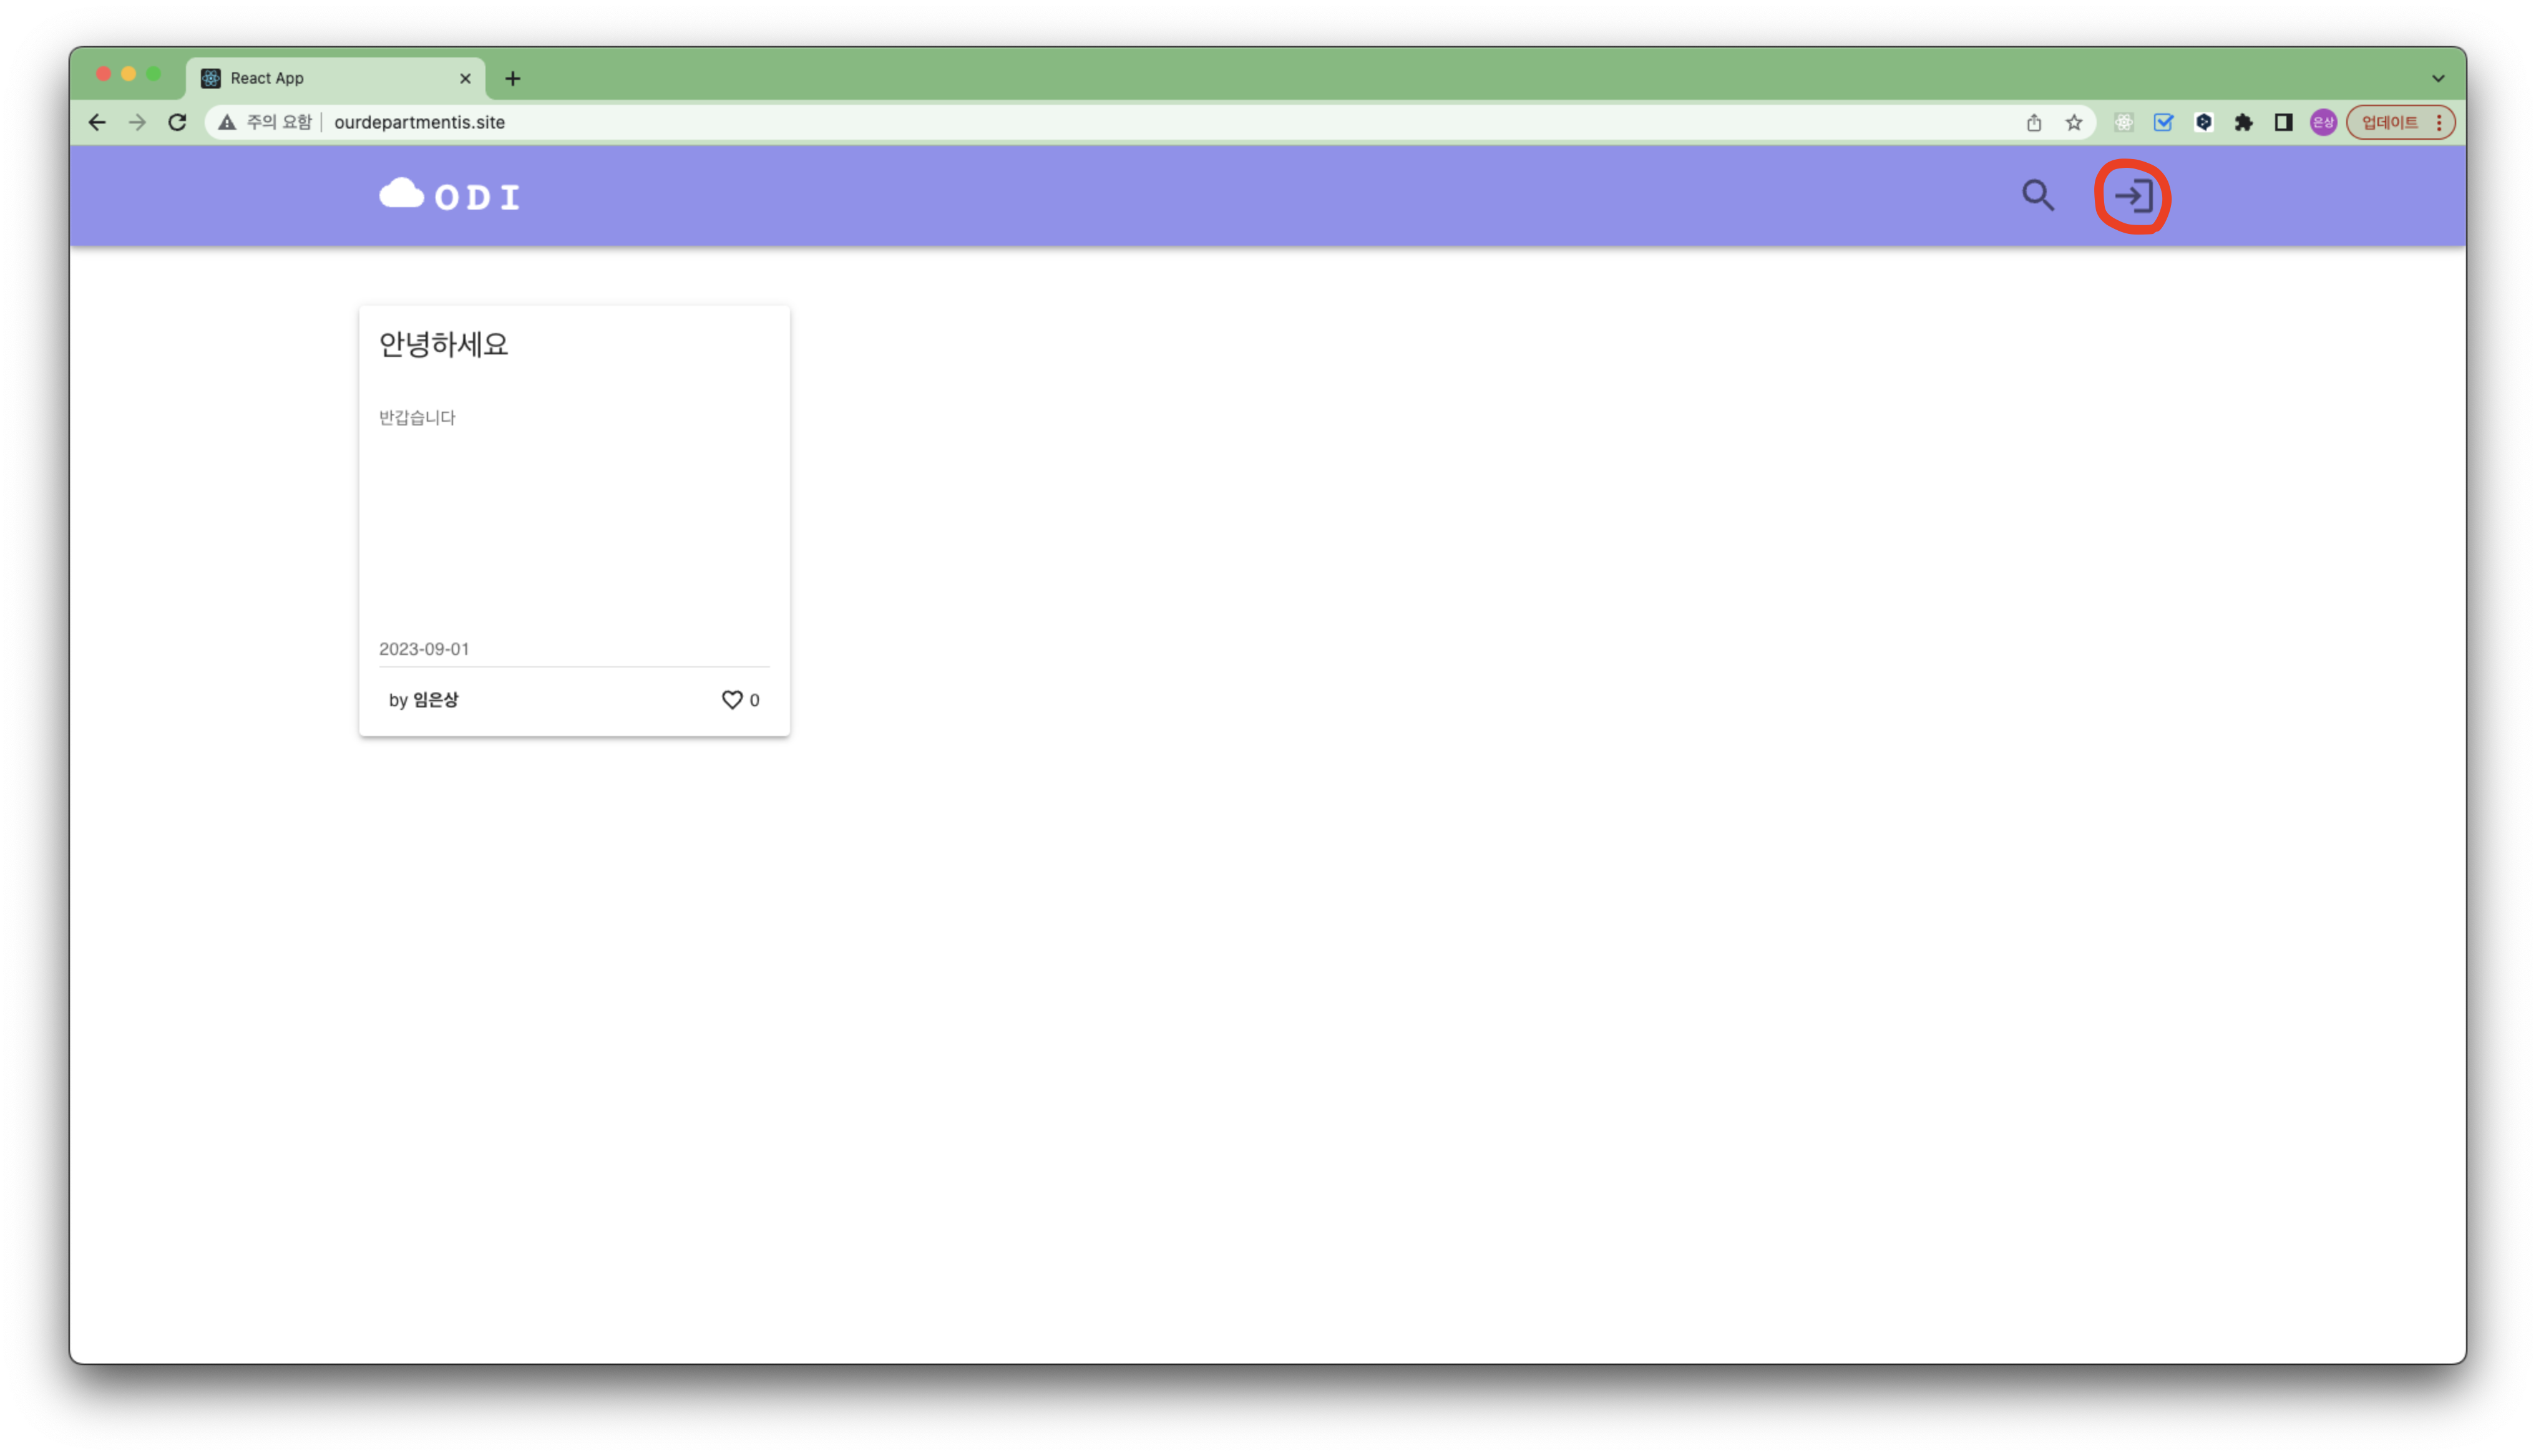The height and width of the screenshot is (1456, 2536).
Task: Click the browser bookmark star icon
Action: tap(2073, 122)
